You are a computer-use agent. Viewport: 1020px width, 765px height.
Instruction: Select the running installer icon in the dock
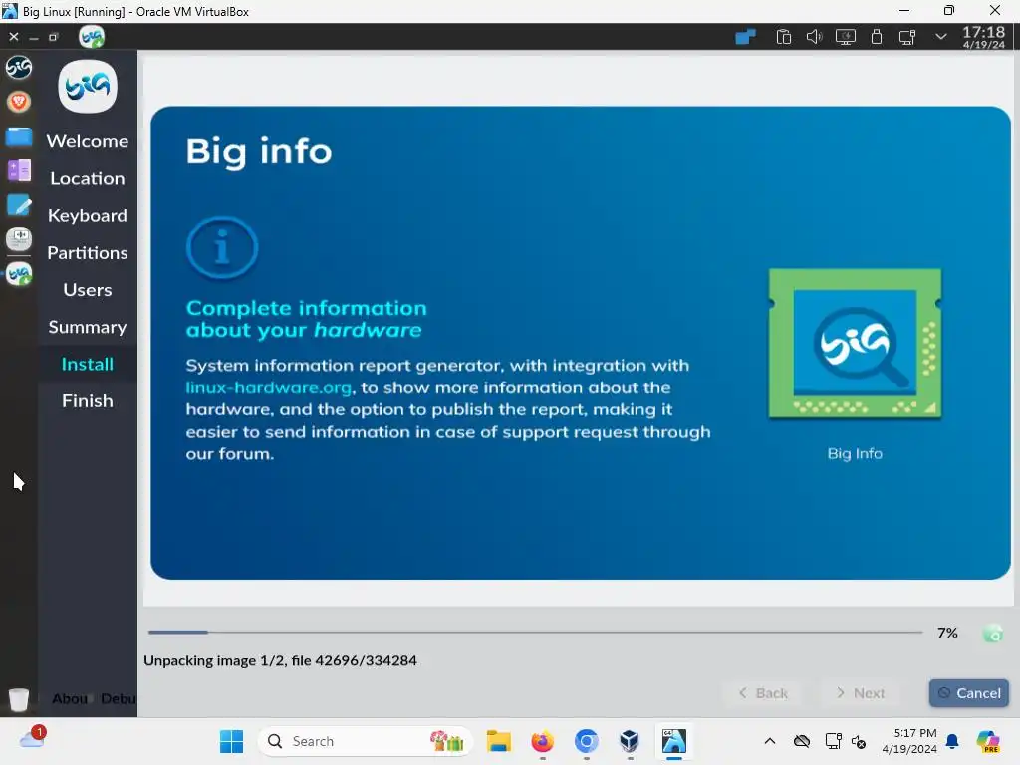coord(19,274)
